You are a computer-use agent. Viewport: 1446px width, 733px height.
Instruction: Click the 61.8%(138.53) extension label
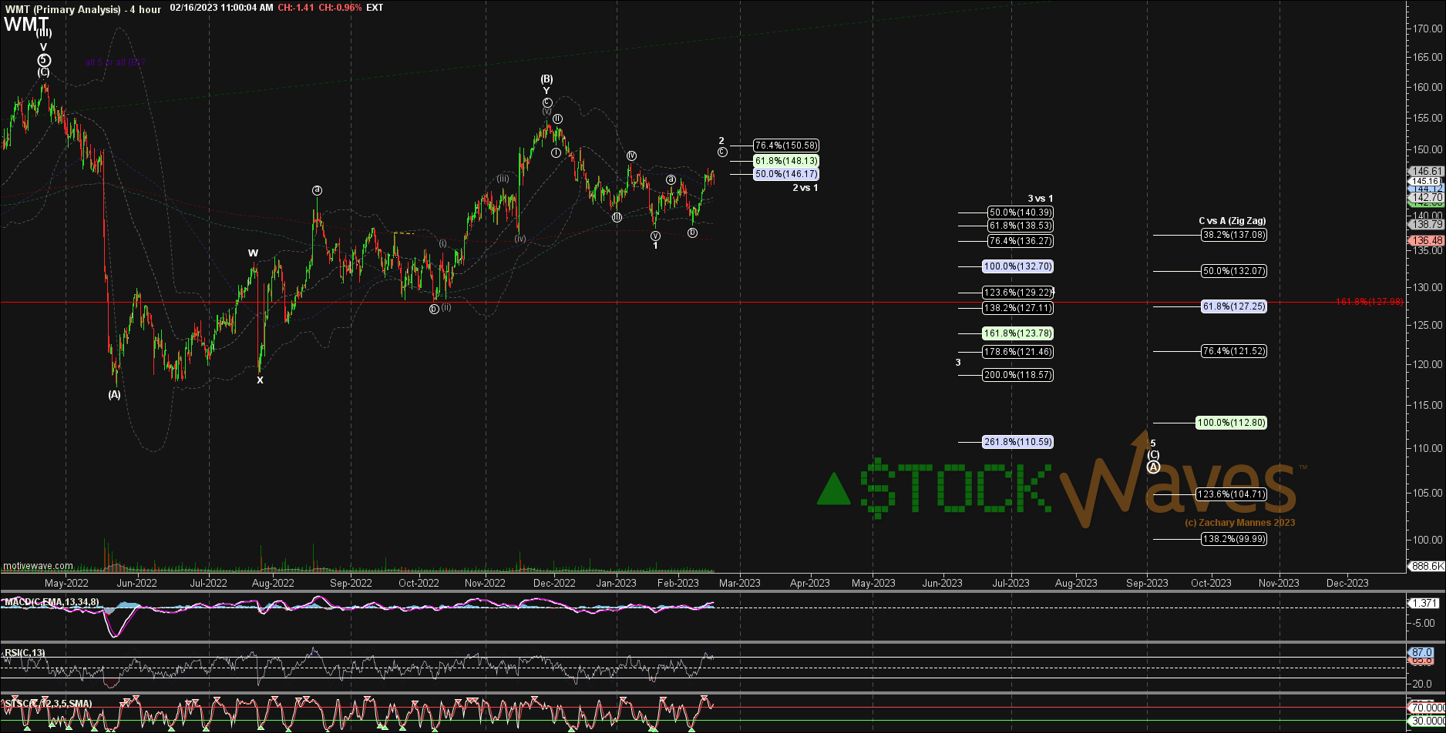[x=1021, y=226]
